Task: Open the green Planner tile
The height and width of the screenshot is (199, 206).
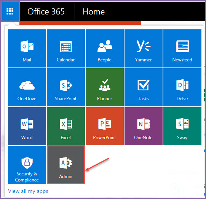Action: (x=105, y=87)
